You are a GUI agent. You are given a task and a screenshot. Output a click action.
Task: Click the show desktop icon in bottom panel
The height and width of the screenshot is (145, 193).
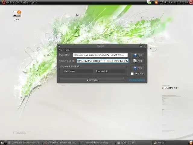2,143
